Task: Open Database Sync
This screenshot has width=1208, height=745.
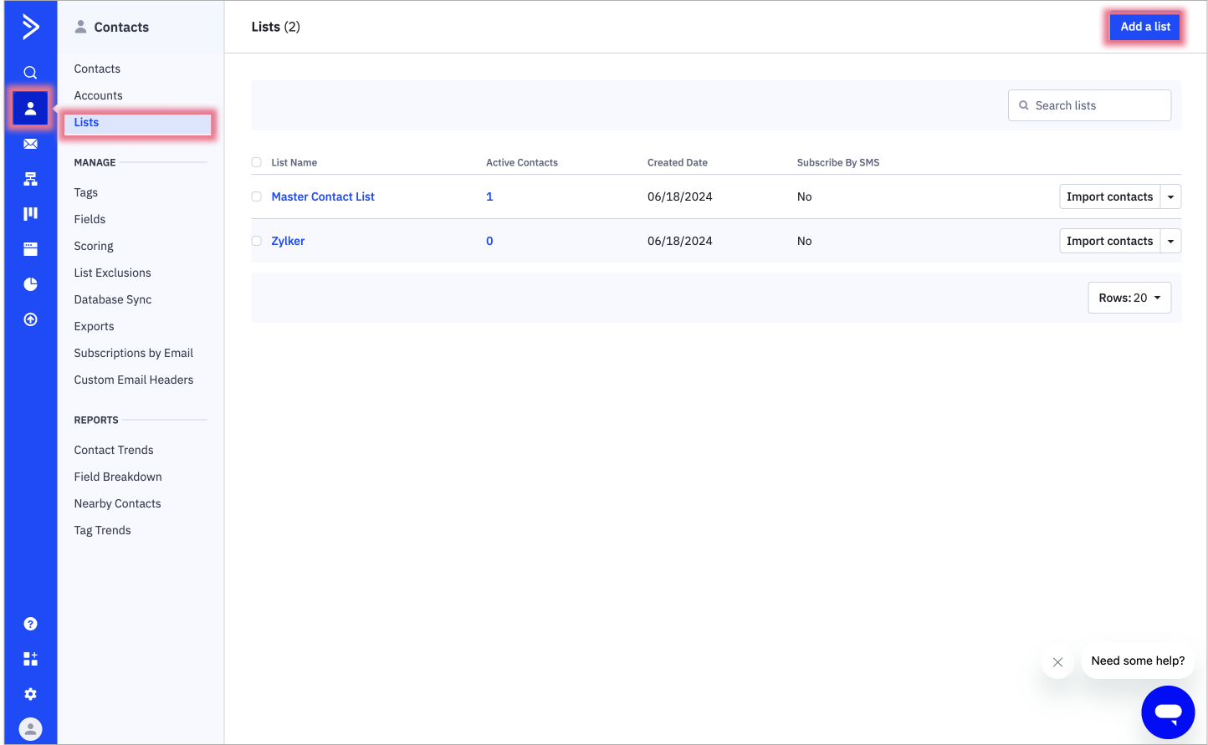Action: [113, 299]
